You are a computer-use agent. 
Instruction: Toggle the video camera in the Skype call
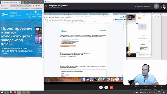(x=106, y=87)
